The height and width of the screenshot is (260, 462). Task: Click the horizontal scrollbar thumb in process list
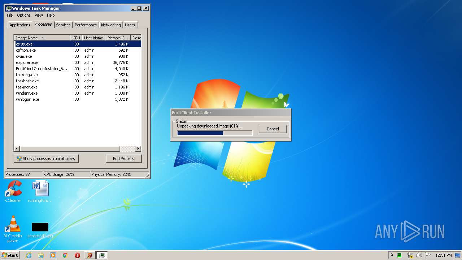coord(70,149)
